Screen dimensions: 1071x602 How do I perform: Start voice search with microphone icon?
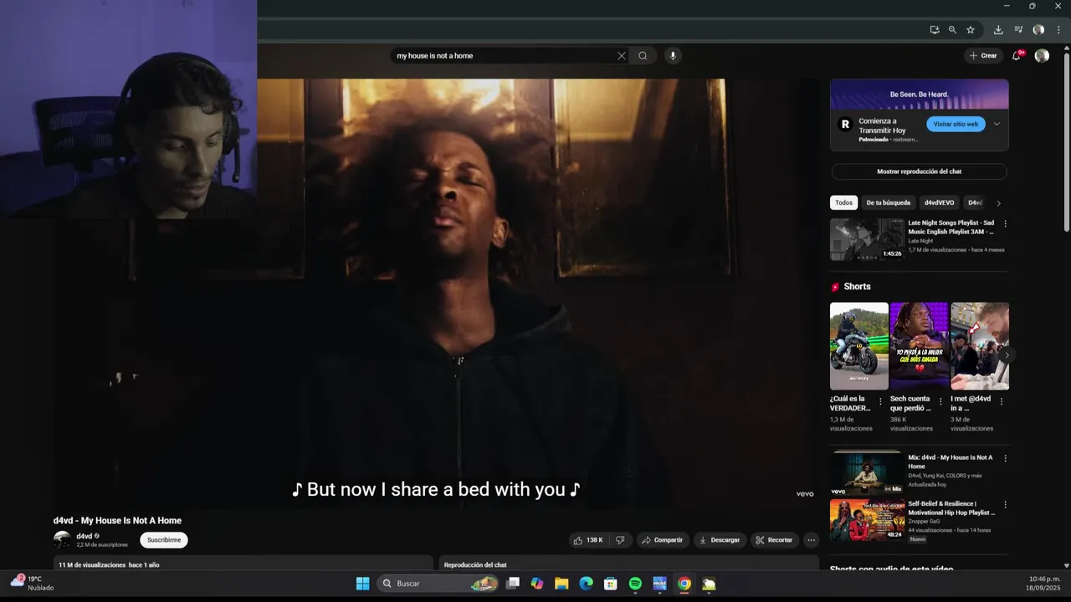672,56
